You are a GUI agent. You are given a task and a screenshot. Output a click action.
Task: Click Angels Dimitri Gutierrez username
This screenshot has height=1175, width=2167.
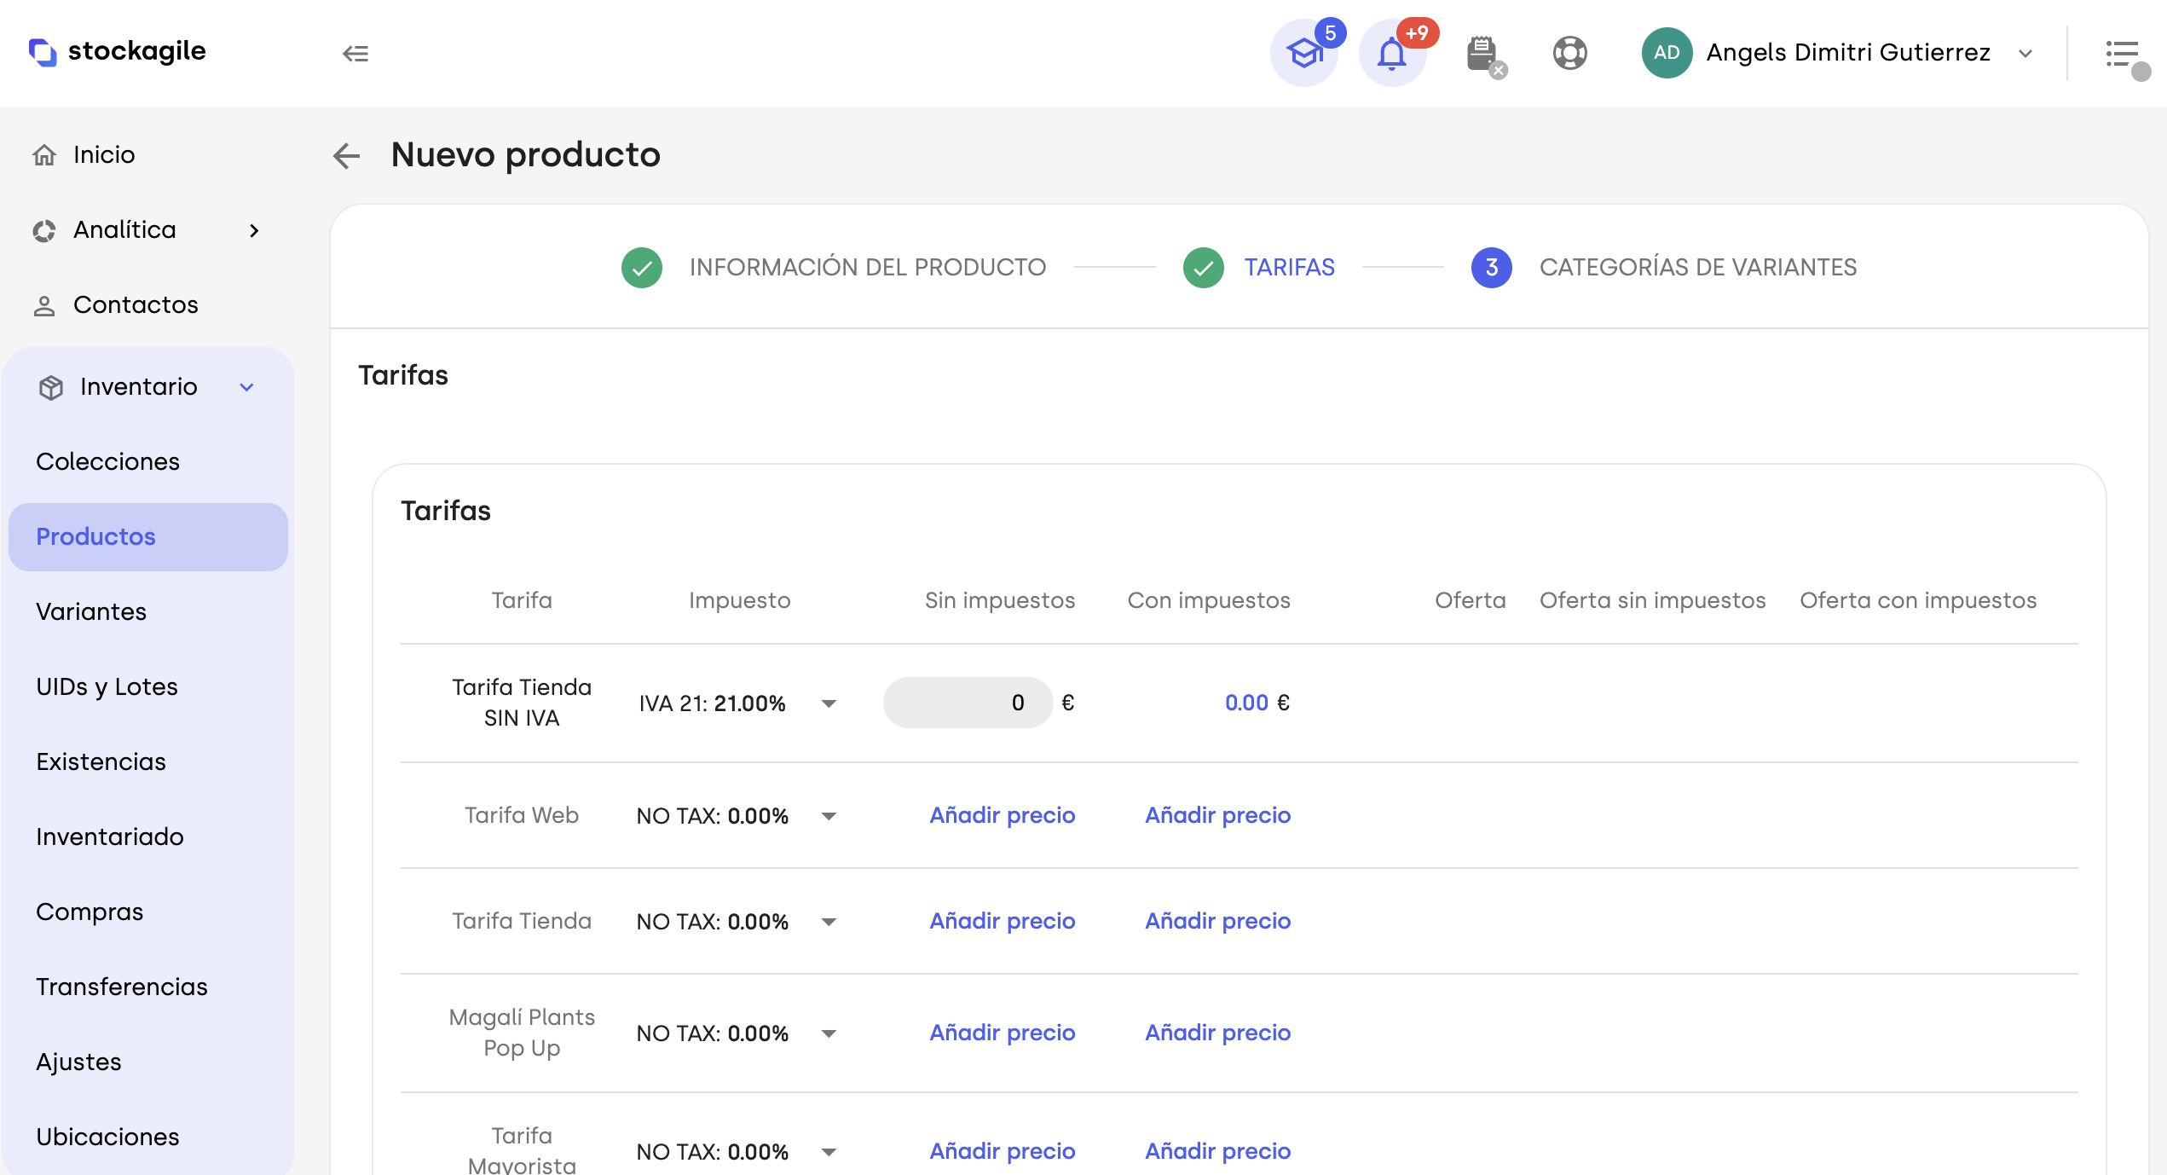[x=1847, y=53]
